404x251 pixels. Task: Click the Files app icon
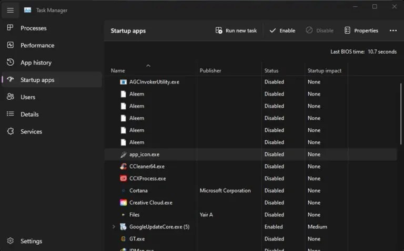point(124,214)
